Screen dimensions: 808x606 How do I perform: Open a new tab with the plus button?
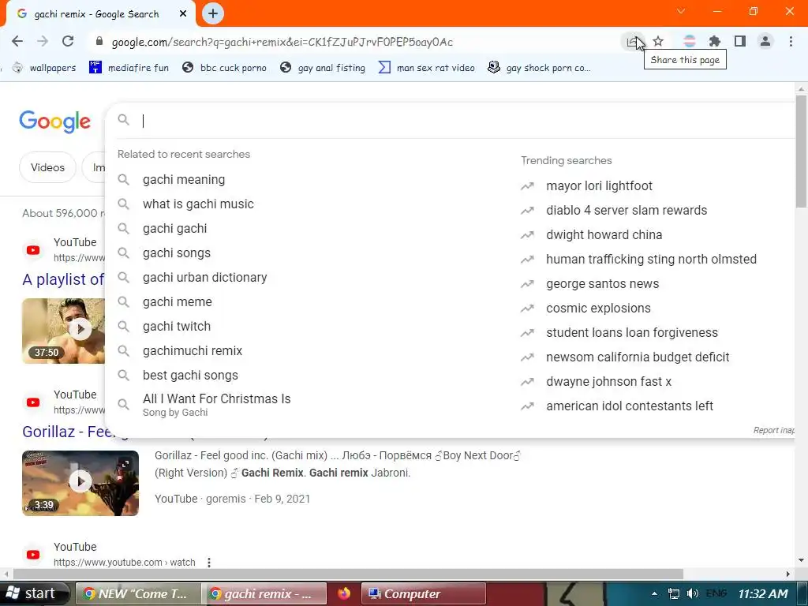click(213, 13)
